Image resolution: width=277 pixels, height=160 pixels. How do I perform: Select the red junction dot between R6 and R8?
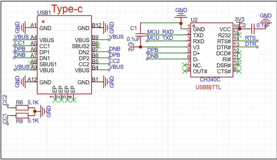35,111
